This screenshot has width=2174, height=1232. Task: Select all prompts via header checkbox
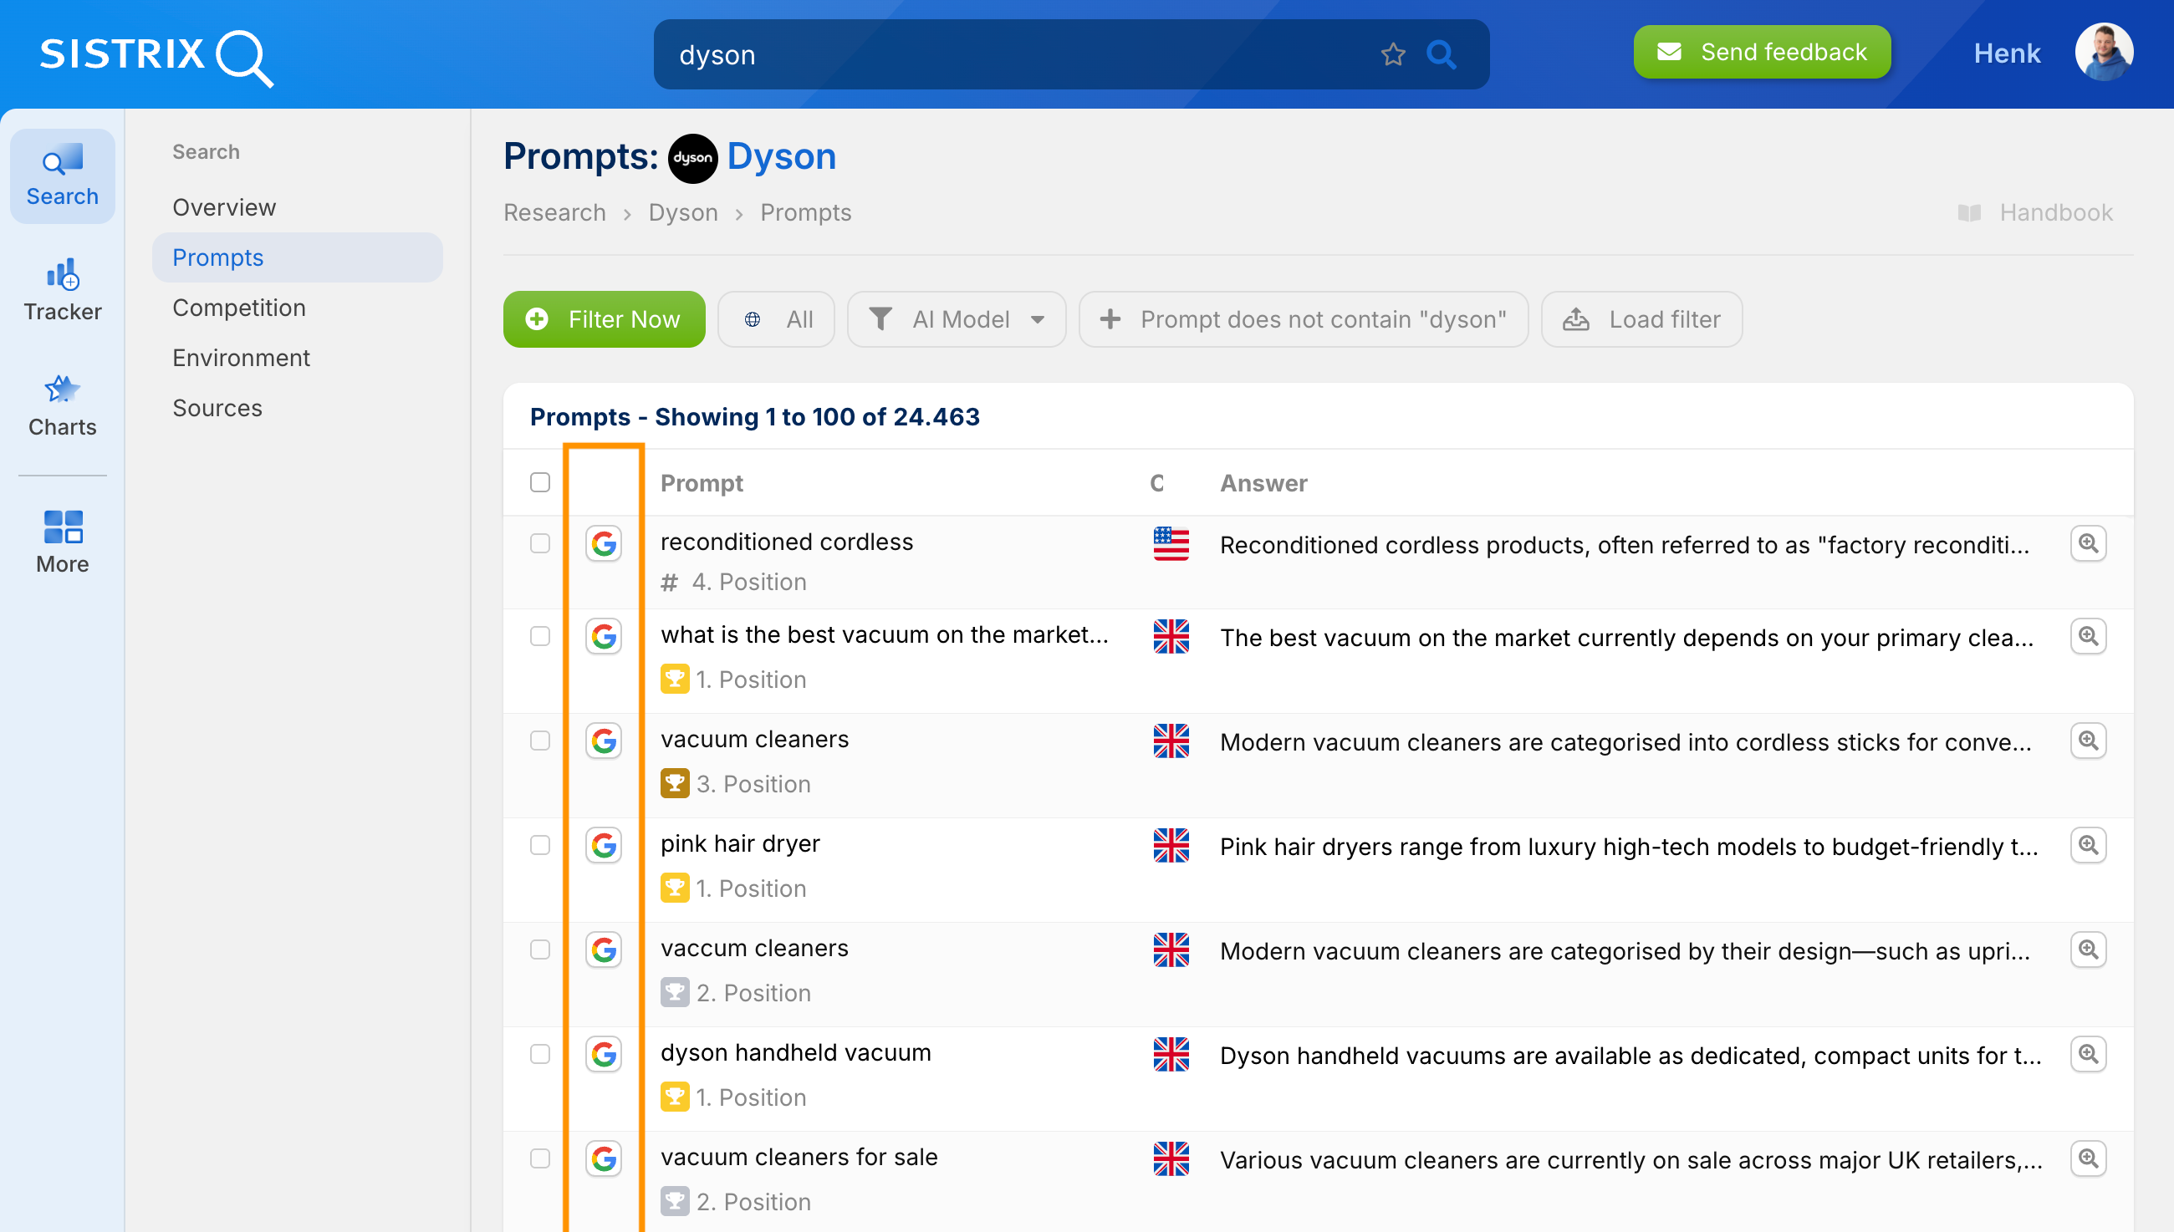tap(539, 481)
